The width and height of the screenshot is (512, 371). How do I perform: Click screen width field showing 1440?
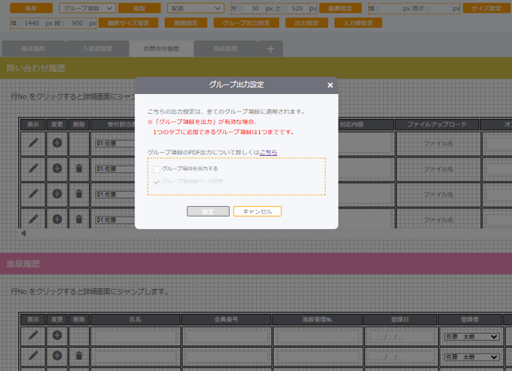coord(32,23)
